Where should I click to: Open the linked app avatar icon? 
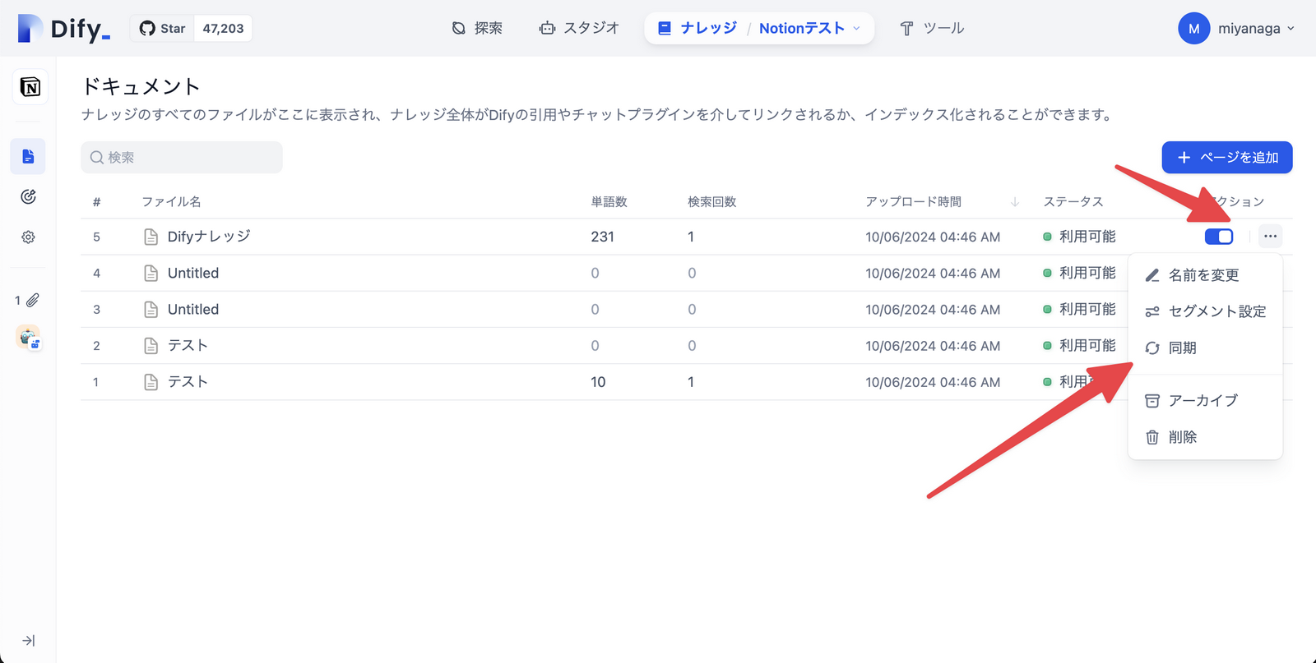(x=28, y=337)
